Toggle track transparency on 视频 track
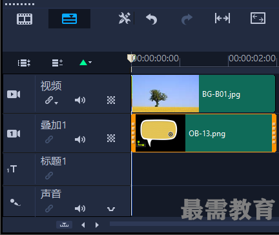This screenshot has width=279, height=235. click(111, 100)
